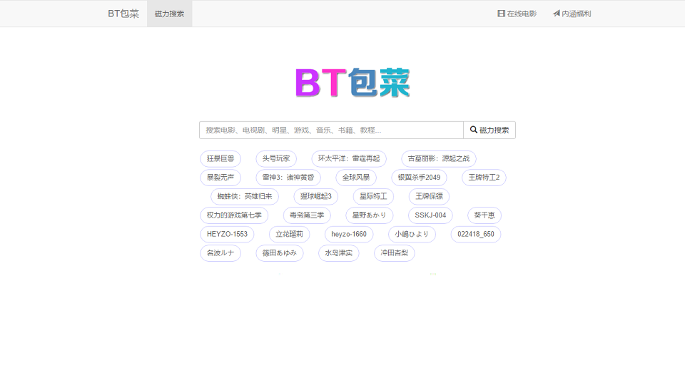Open the 古墓丽影：源起之战 tag
The height and width of the screenshot is (378, 685).
click(439, 158)
